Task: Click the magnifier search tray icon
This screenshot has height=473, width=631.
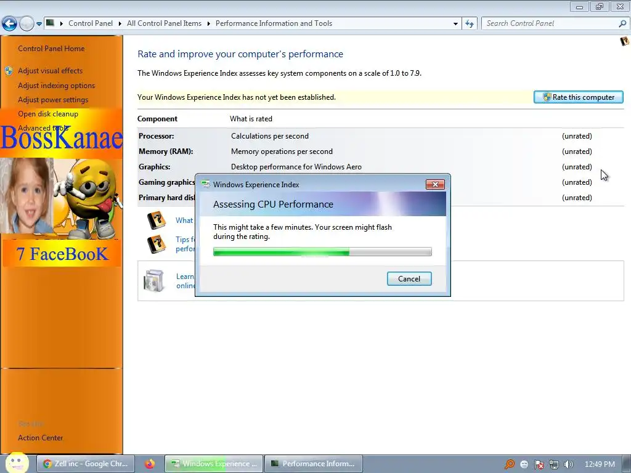Action: [x=510, y=464]
